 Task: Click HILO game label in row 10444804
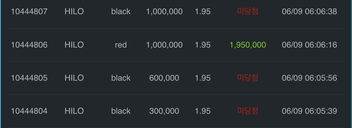(74, 111)
